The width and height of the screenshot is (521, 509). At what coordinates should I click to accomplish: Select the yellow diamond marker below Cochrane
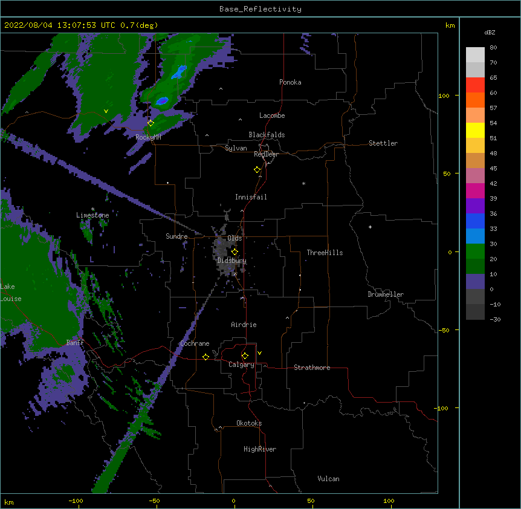[x=205, y=357]
